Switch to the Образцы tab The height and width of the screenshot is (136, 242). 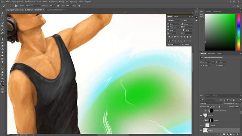(x=208, y=11)
